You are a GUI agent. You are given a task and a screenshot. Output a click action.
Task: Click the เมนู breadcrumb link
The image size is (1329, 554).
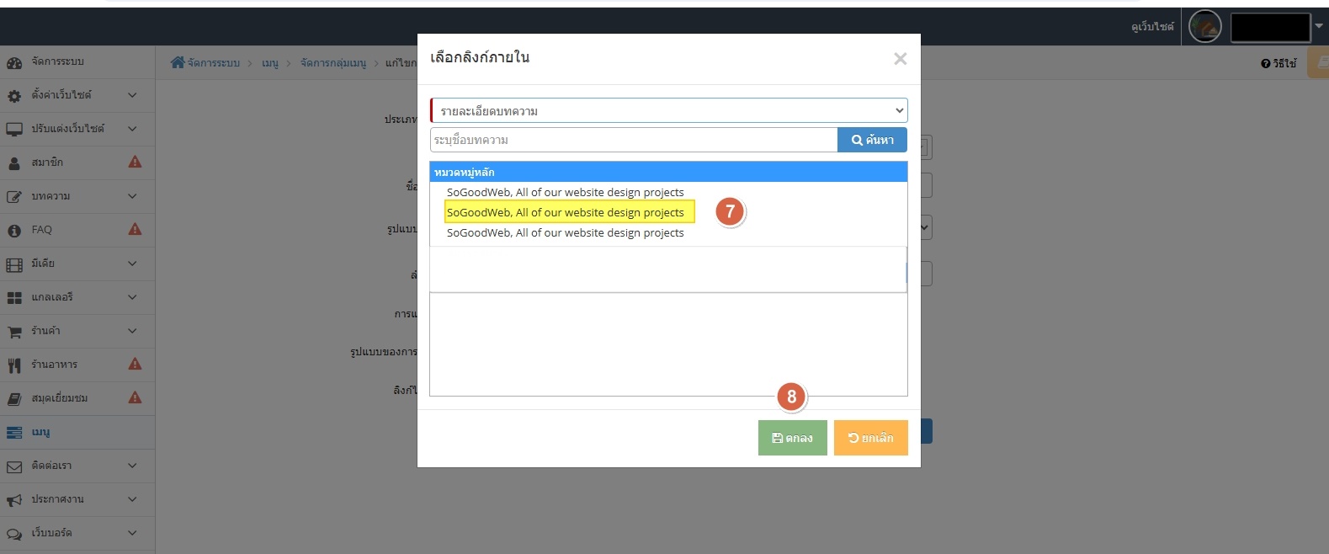click(270, 63)
